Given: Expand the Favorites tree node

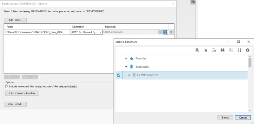Looking at the screenshot, I should pos(126,59).
